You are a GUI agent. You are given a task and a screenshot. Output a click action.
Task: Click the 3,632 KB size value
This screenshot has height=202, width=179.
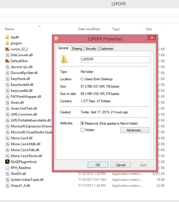point(158,174)
